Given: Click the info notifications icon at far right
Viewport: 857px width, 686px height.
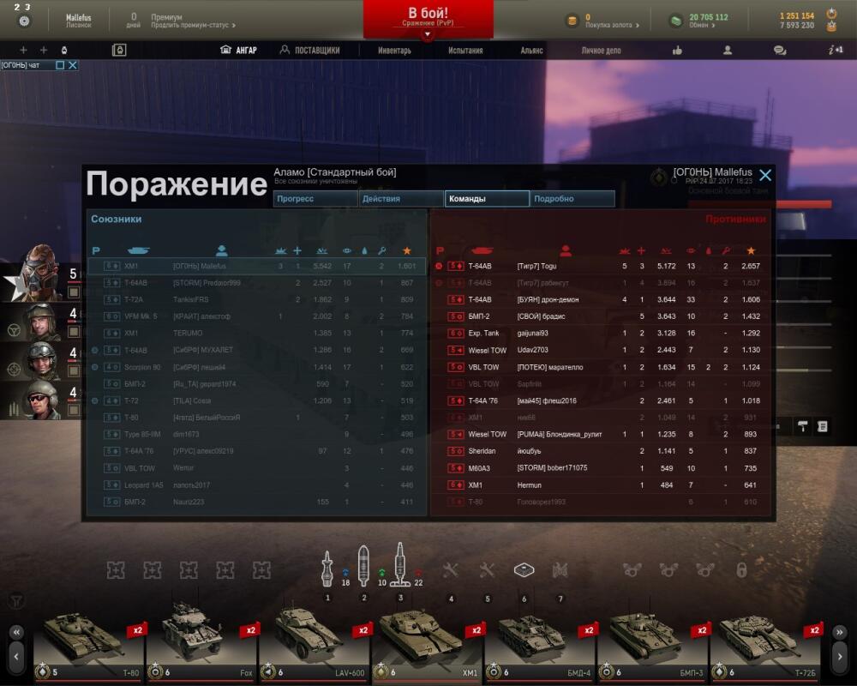Looking at the screenshot, I should pos(836,50).
